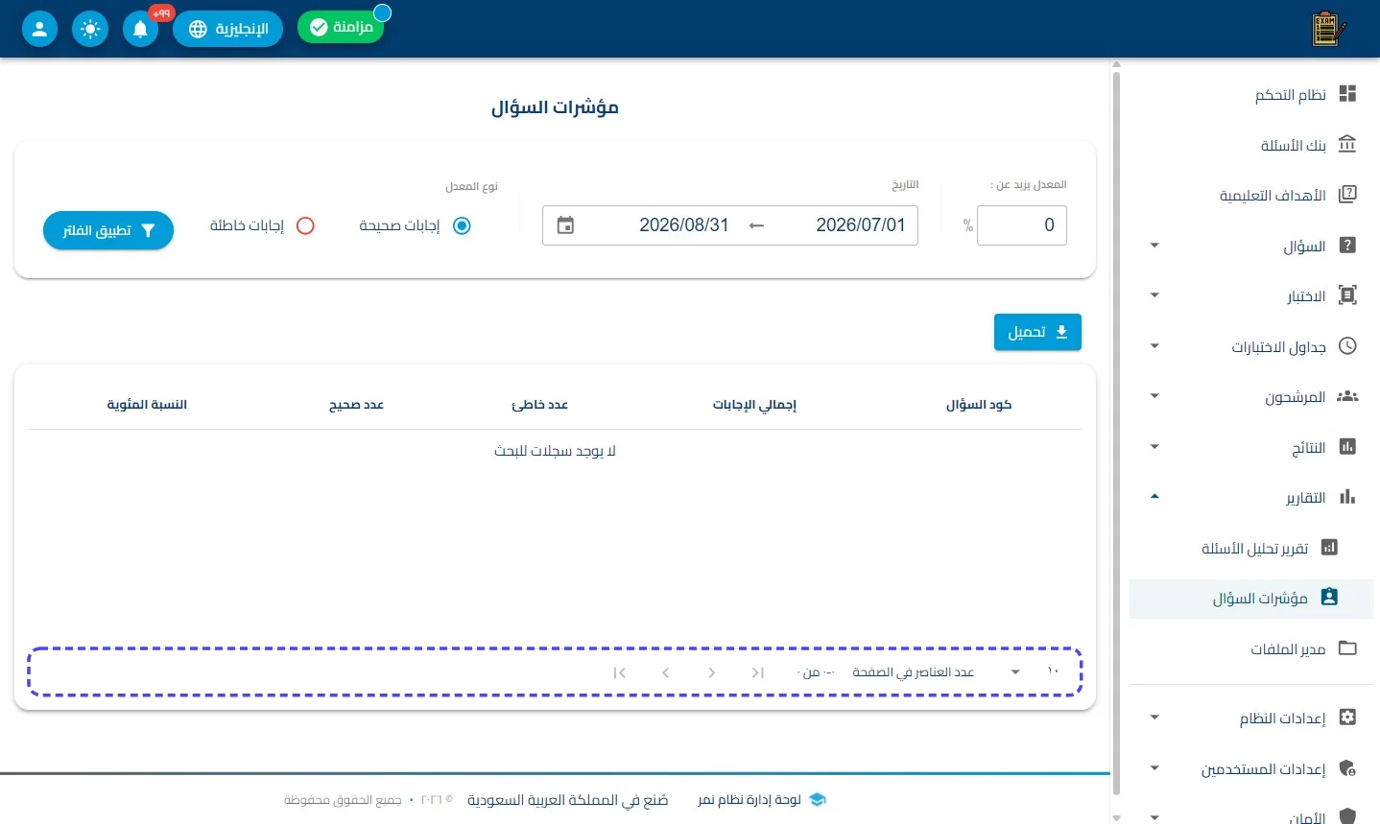
Task: Sort by النسبة المئوية column header
Action: 147,405
